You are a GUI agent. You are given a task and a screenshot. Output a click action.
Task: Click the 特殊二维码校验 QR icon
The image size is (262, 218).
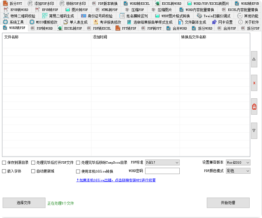(6, 16)
